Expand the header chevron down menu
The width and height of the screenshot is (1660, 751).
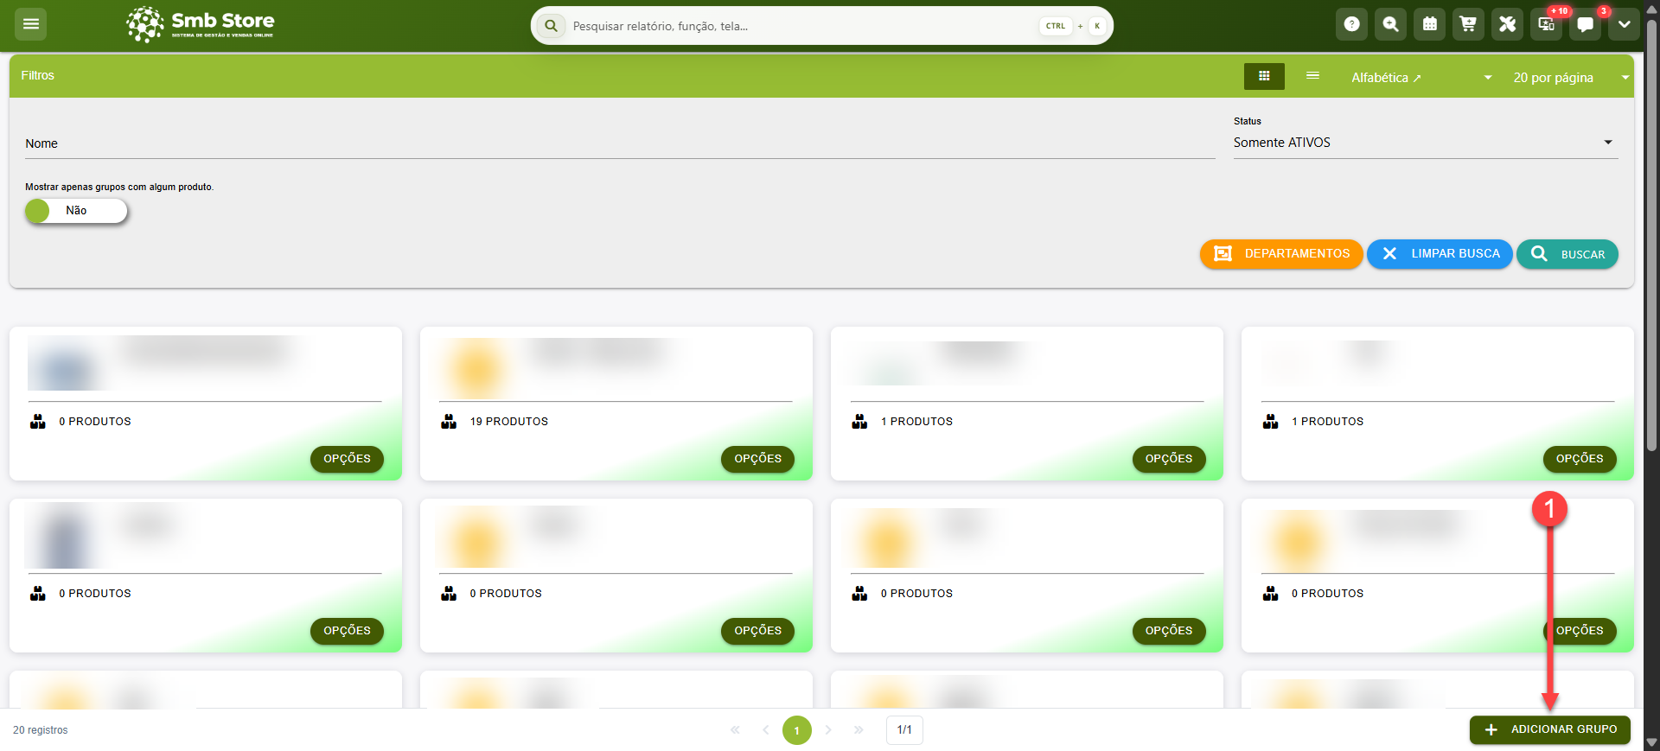1624,24
